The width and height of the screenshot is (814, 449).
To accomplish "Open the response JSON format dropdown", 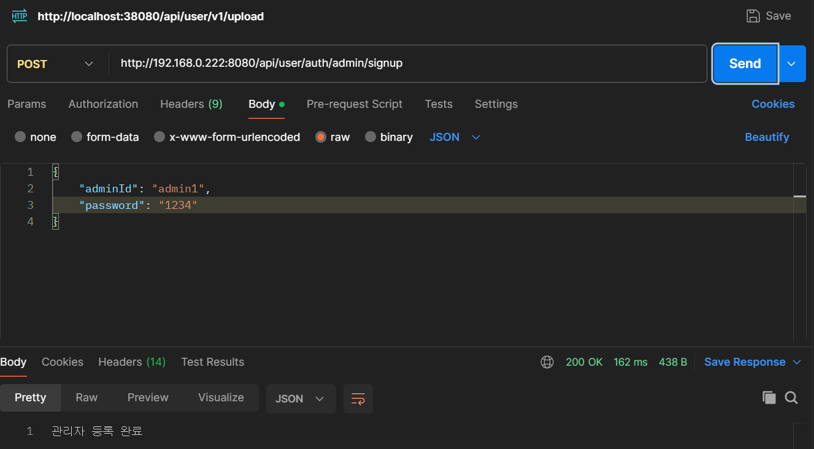I will tap(301, 399).
